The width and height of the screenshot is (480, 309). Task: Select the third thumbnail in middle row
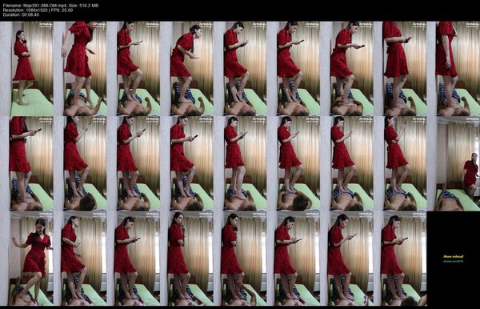click(x=133, y=163)
